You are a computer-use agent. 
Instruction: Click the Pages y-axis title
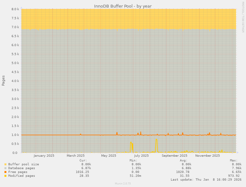(x=3, y=81)
